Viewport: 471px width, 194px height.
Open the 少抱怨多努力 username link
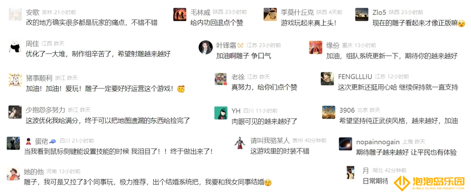(x=45, y=109)
